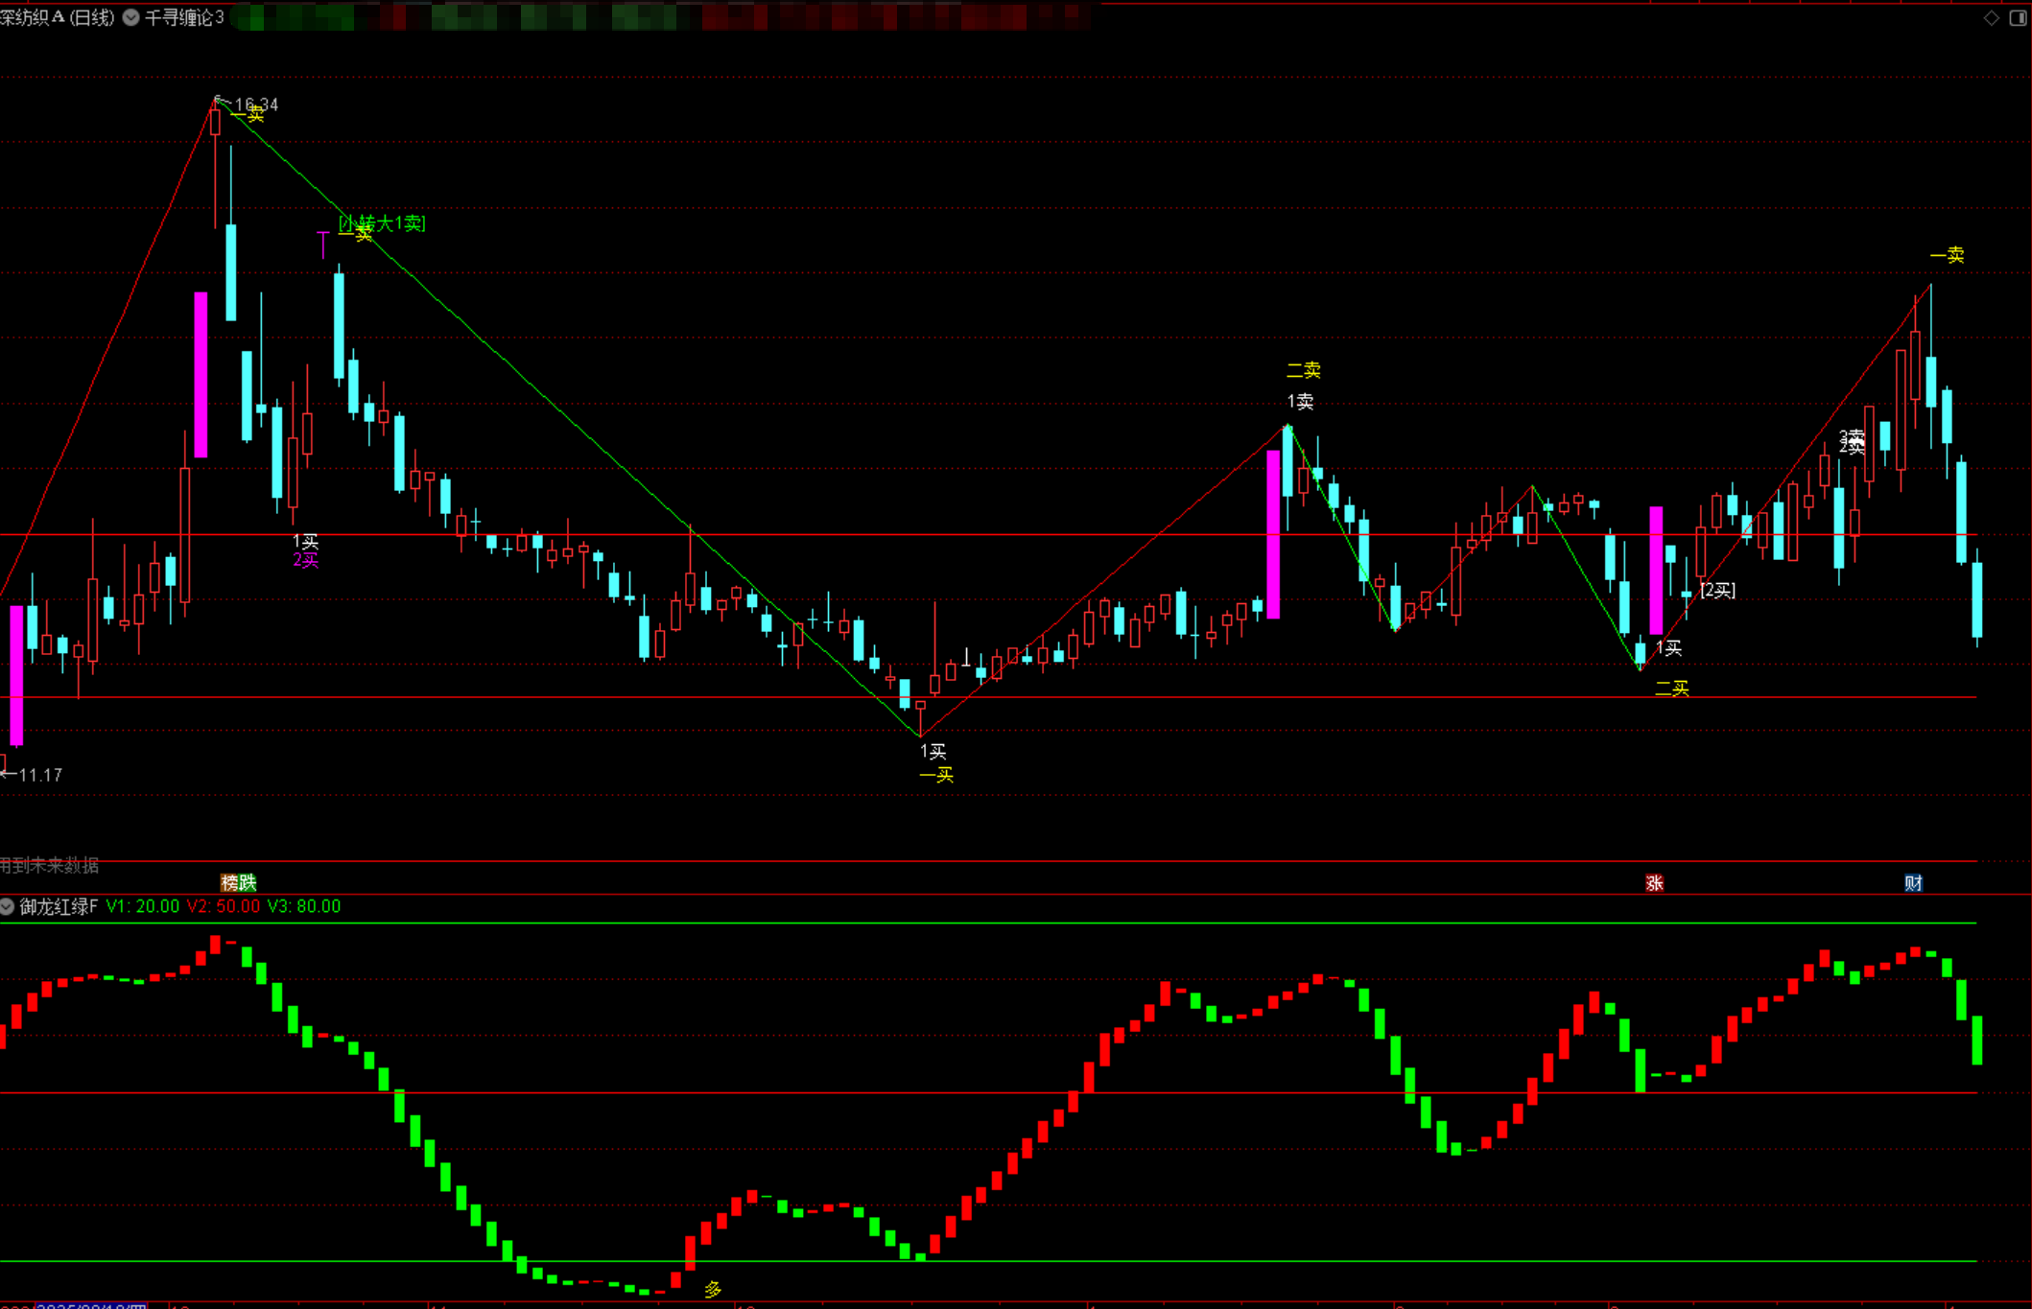The width and height of the screenshot is (2032, 1309).
Task: Click the 一买 label at chart bottom
Action: tap(936, 775)
